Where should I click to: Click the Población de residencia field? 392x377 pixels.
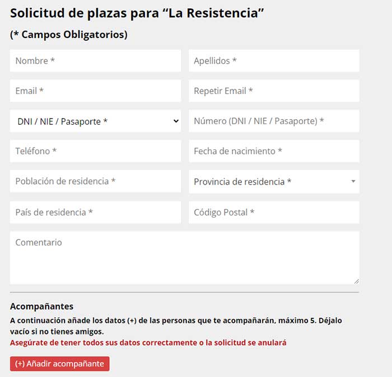click(95, 182)
